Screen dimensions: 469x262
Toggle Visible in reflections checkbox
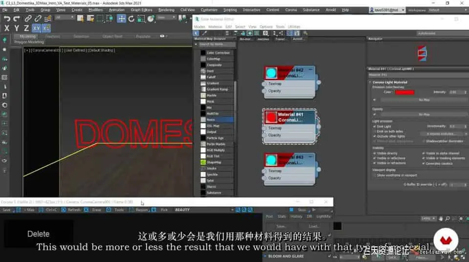[x=374, y=158]
